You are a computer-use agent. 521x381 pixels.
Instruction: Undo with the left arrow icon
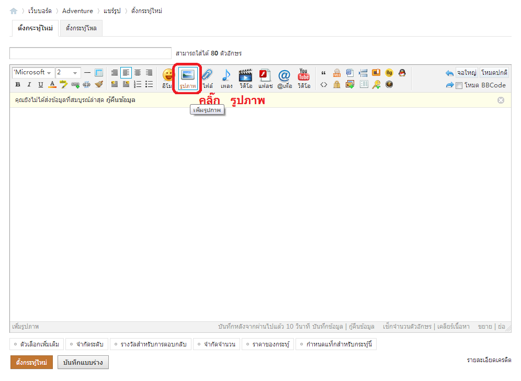(x=449, y=73)
